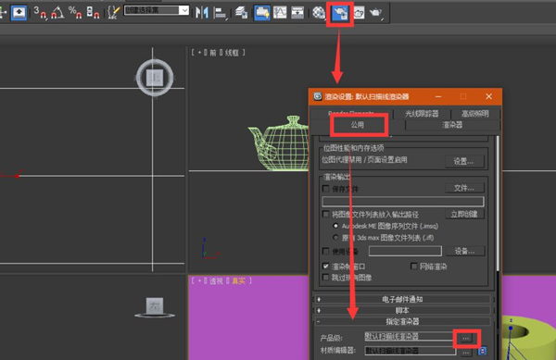Open the perspective viewport 透视 view menu
Viewport: 556px width, 360px height.
coord(216,281)
